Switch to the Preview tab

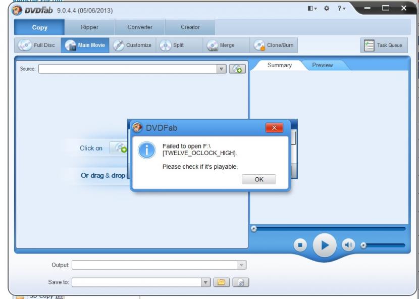323,65
